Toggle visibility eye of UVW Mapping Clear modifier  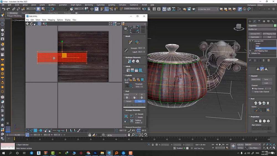250,51
